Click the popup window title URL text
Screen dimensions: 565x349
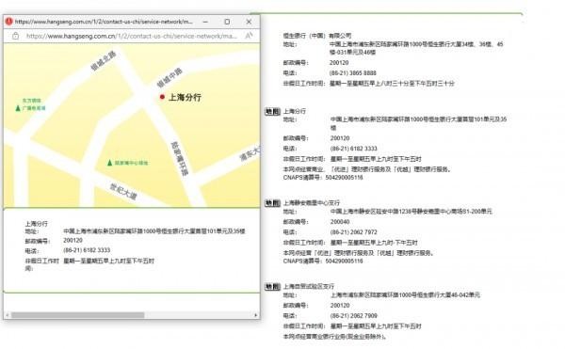104,22
